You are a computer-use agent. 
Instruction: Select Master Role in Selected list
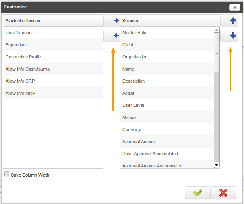134,33
